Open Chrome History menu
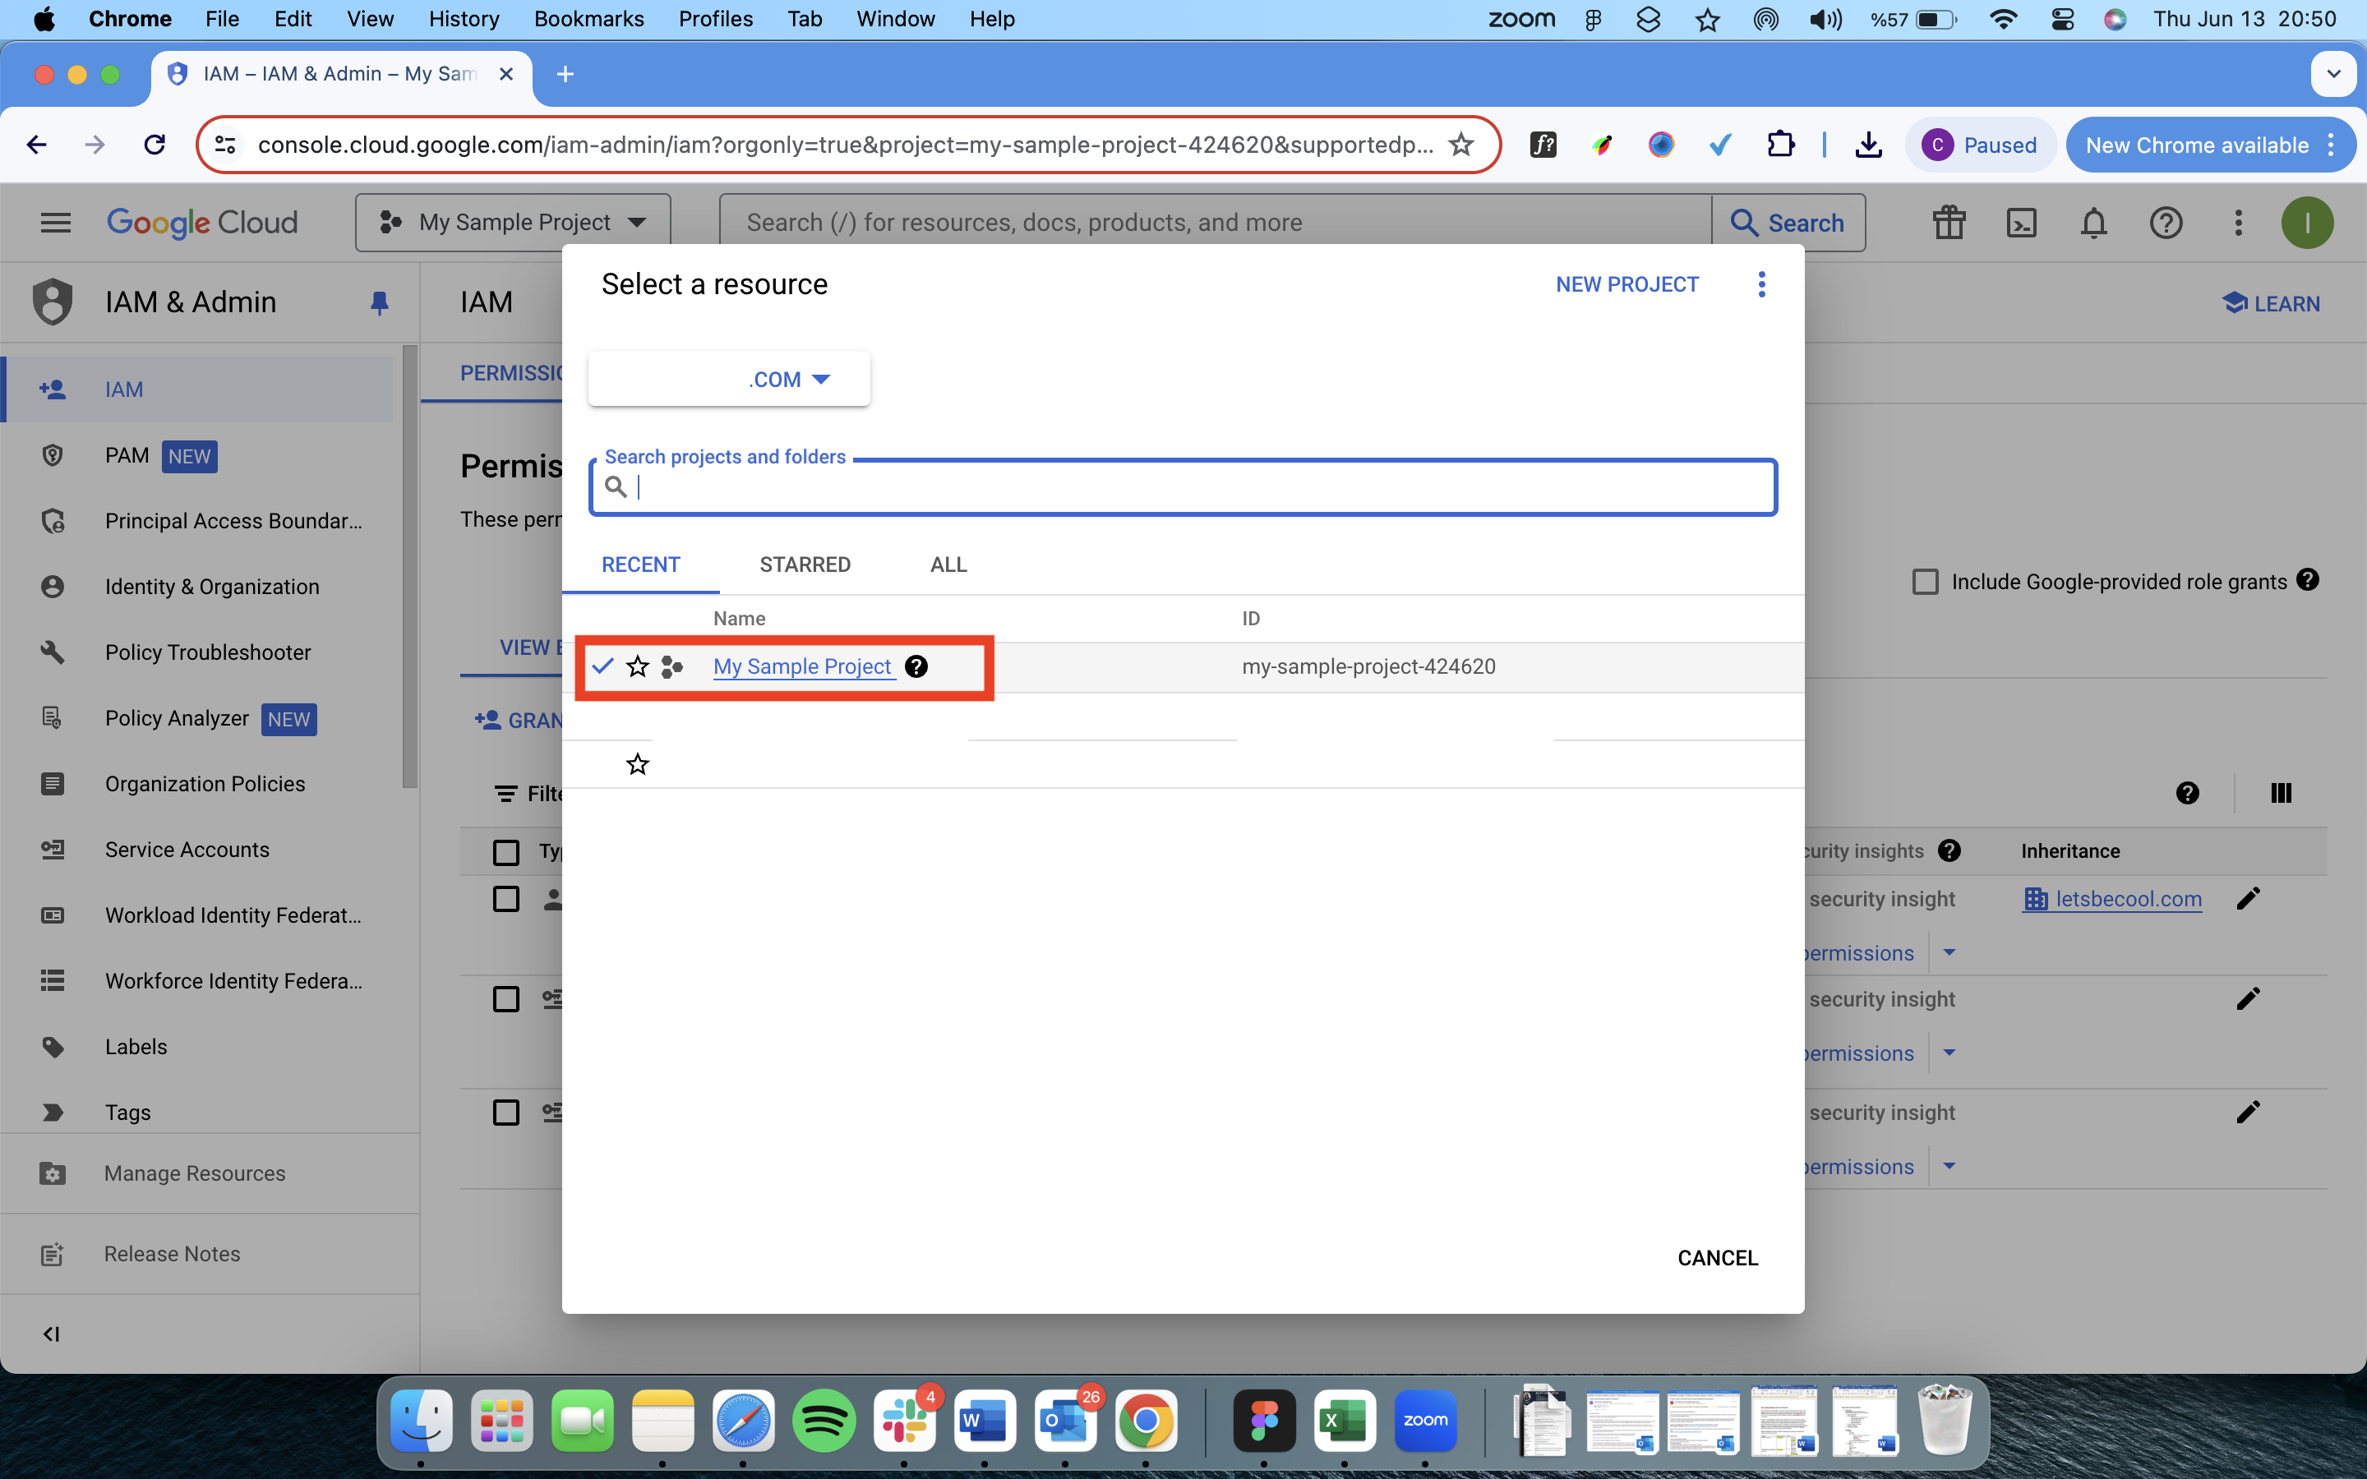Viewport: 2367px width, 1479px height. tap(464, 19)
